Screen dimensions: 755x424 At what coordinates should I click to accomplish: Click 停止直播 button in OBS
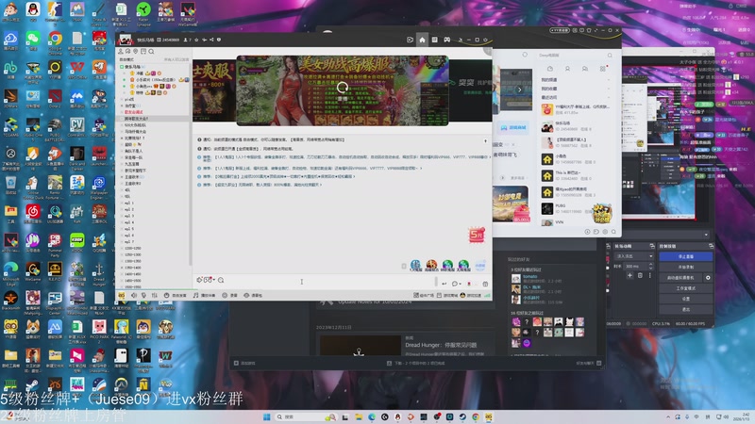pyautogui.click(x=686, y=256)
